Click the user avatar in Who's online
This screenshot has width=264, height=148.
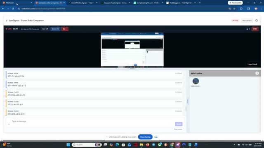click(x=196, y=81)
